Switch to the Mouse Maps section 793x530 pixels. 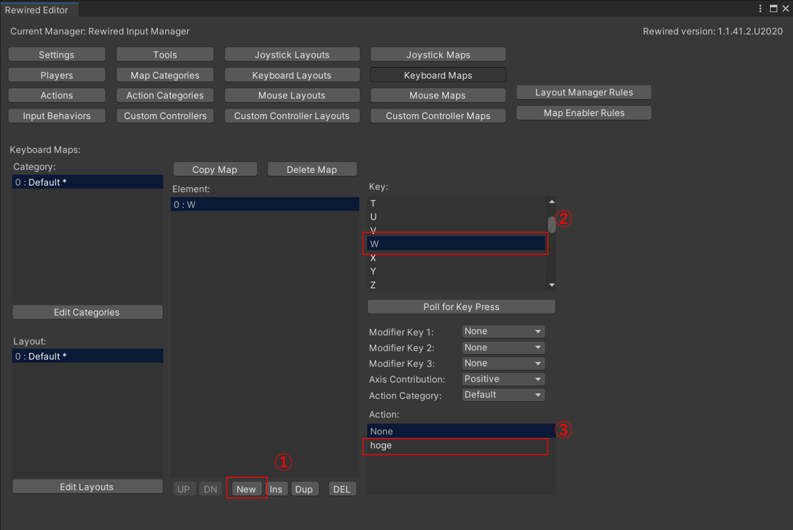coord(437,95)
